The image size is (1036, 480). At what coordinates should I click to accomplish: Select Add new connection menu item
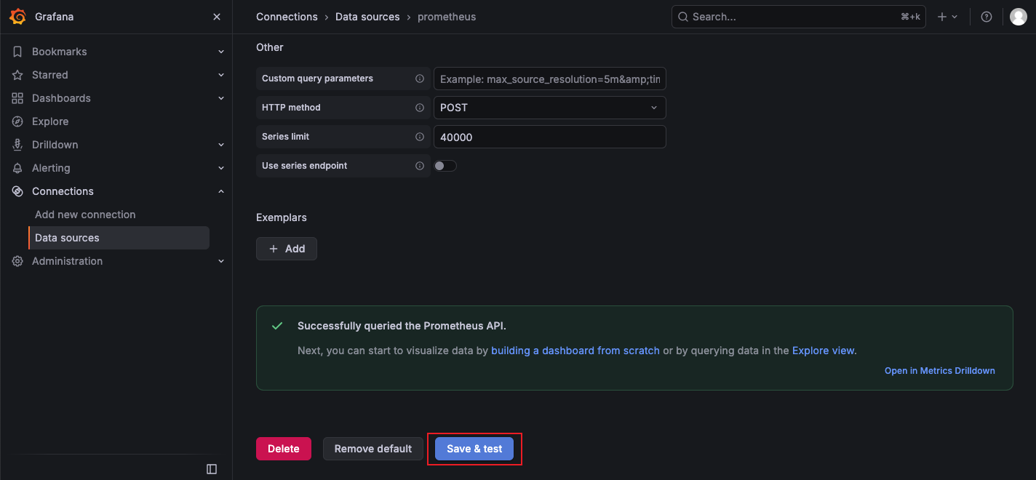(85, 215)
